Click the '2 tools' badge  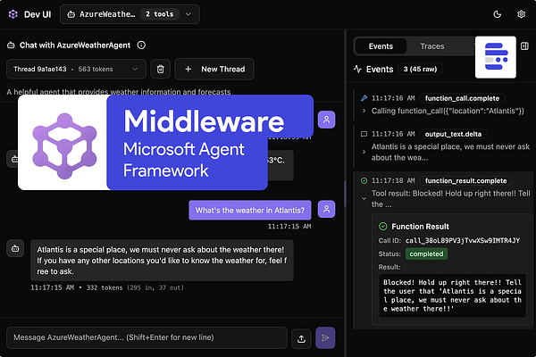point(159,14)
